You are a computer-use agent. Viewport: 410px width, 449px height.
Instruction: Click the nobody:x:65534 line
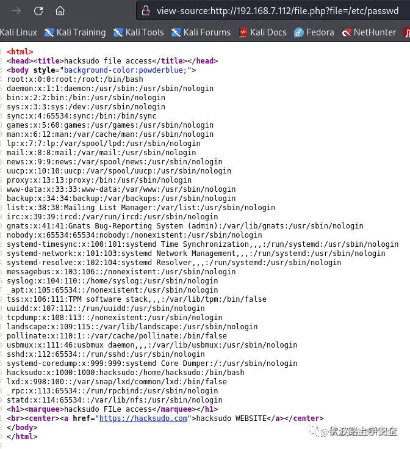coord(134,235)
